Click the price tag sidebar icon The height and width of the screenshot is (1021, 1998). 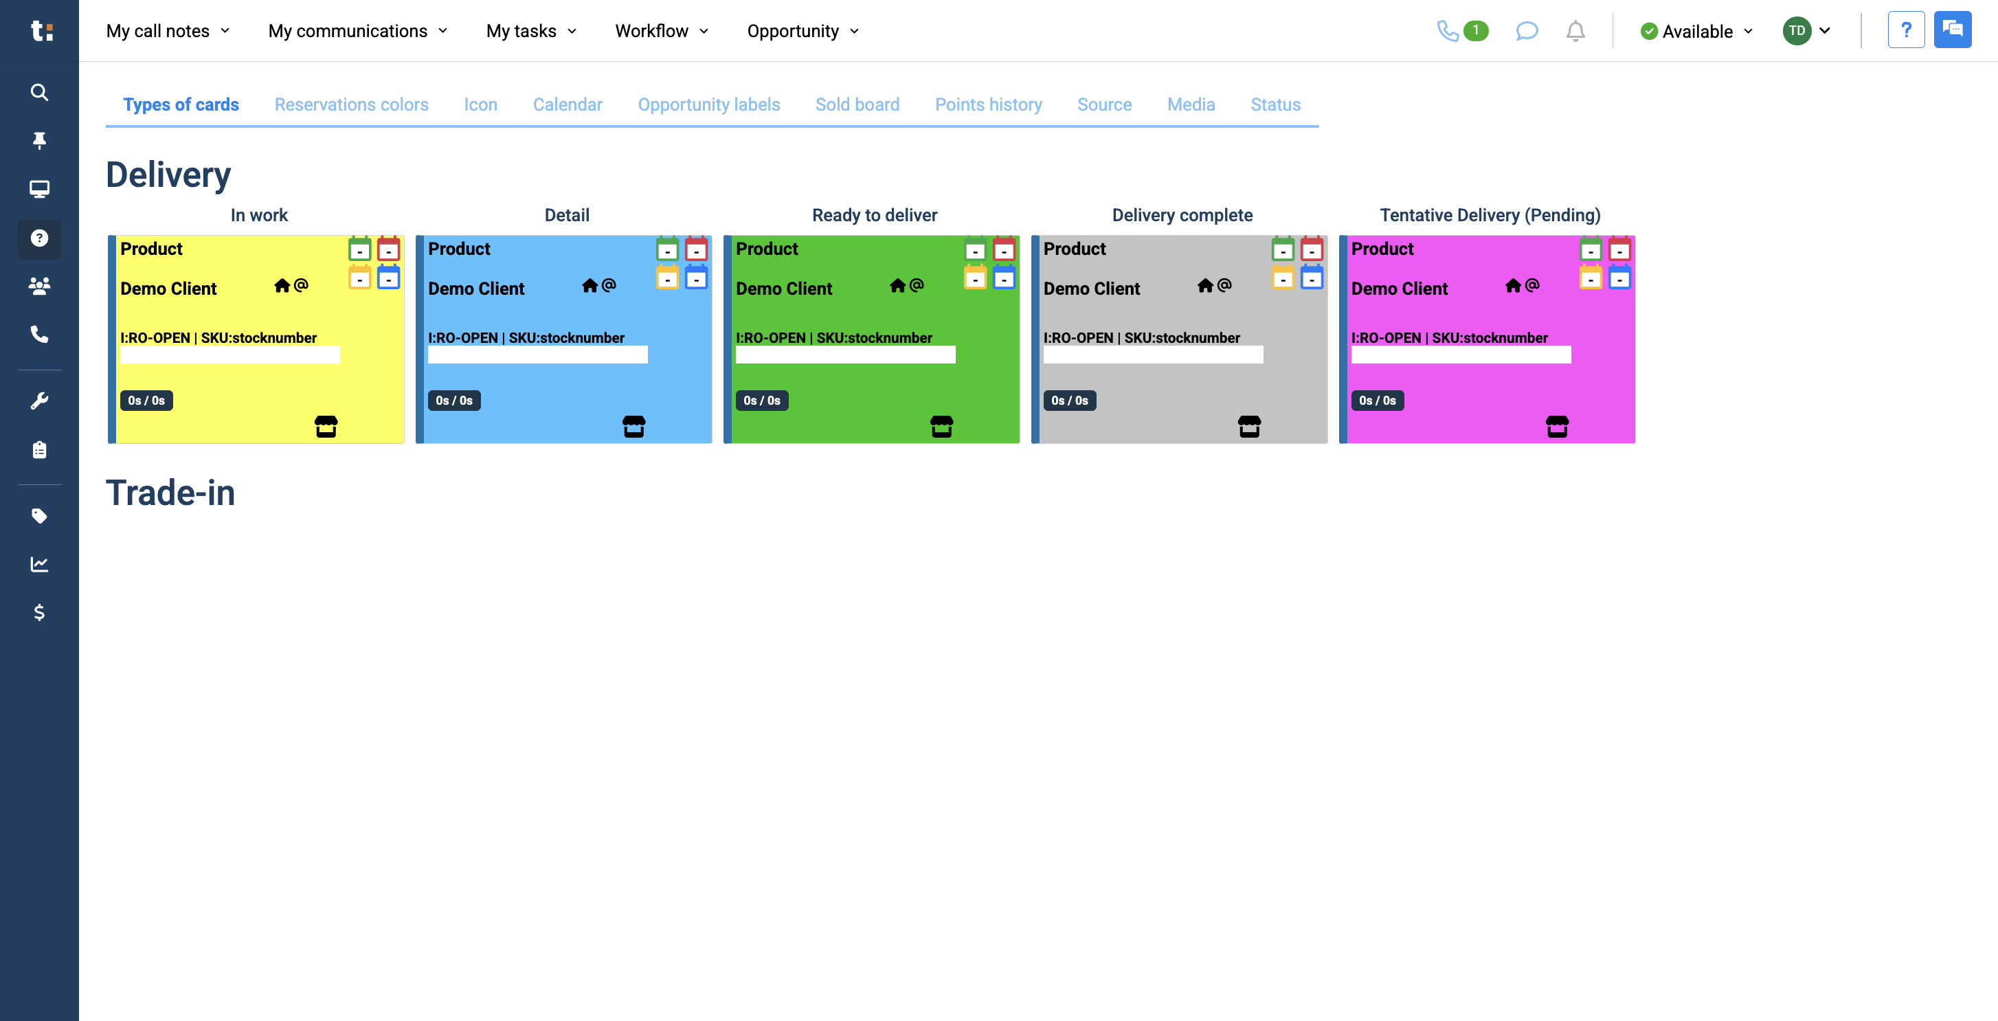coord(38,516)
